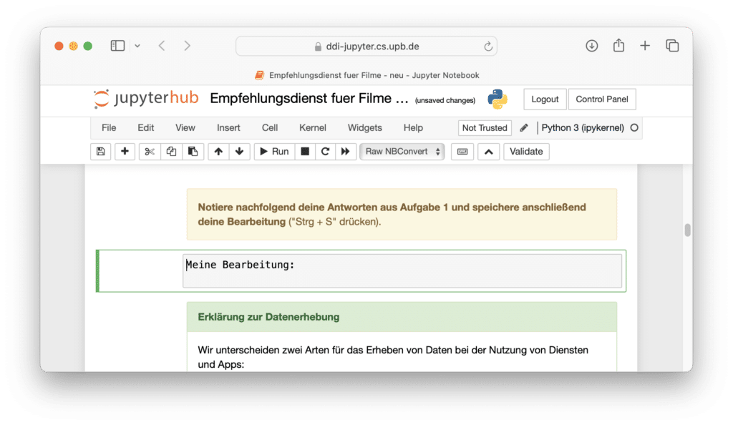Image resolution: width=733 pixels, height=425 pixels.
Task: Open a new Safari tab with plus
Action: 645,46
